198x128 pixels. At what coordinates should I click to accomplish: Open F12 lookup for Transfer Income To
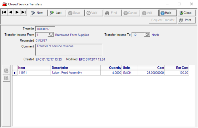tap(147, 35)
